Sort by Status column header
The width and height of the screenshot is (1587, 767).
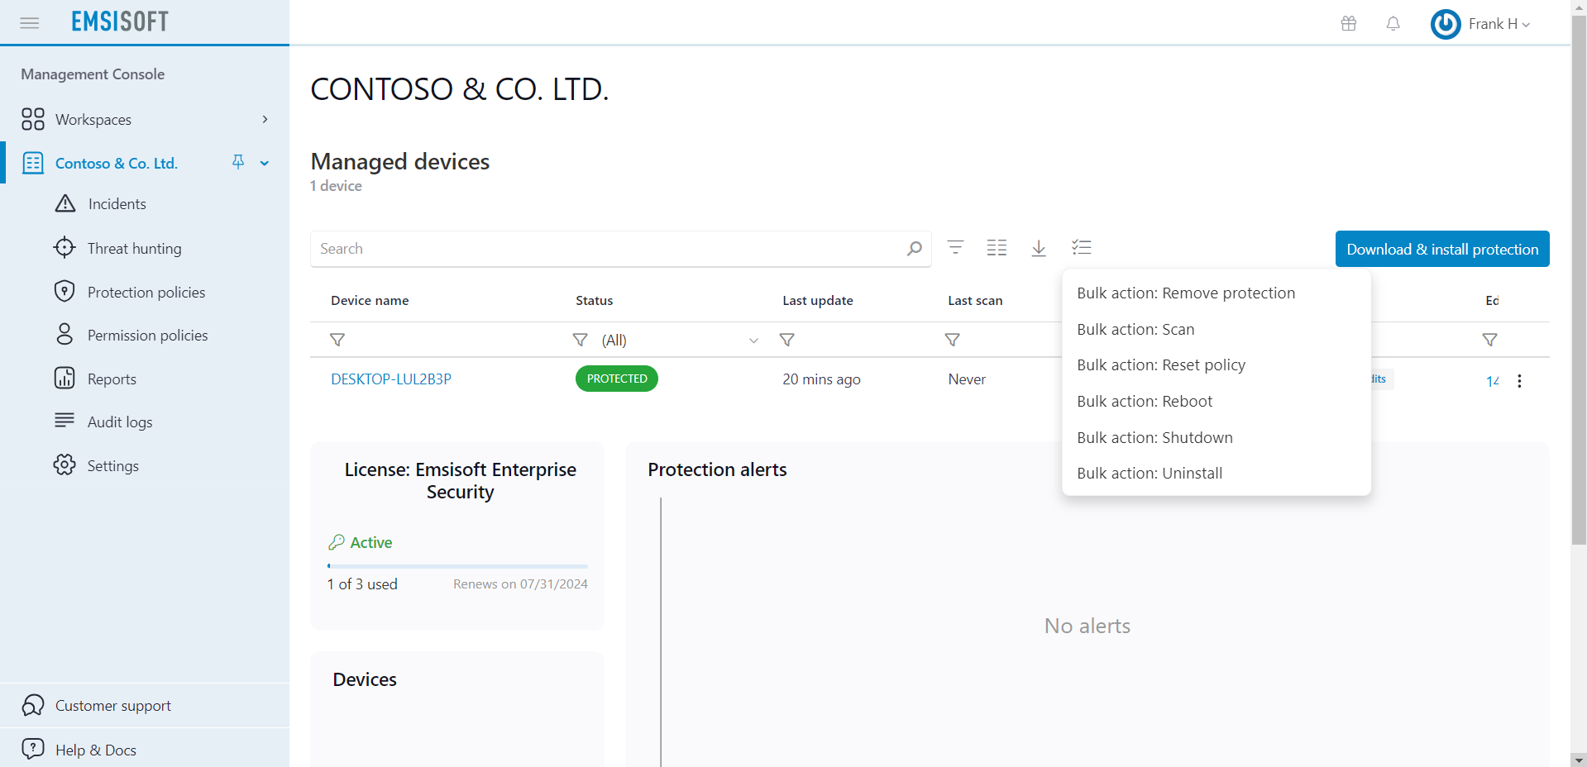(594, 301)
